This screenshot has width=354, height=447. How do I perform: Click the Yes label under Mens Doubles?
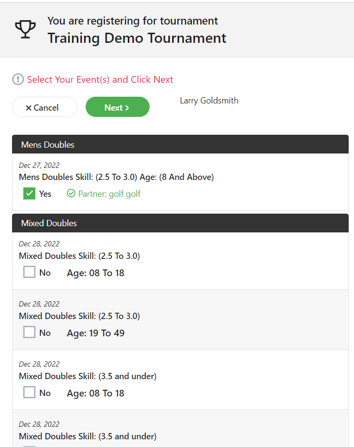tap(45, 194)
